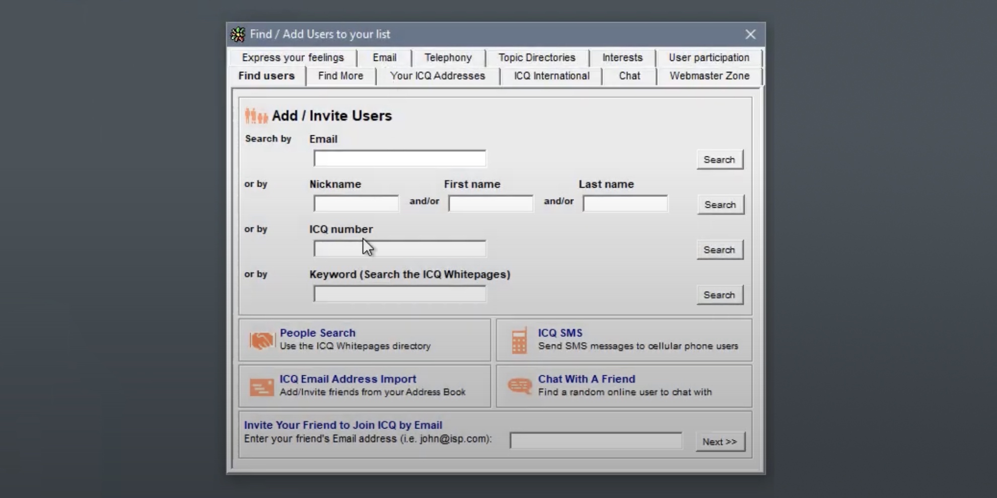Image resolution: width=997 pixels, height=498 pixels.
Task: Open the People Search link
Action: pyautogui.click(x=318, y=333)
